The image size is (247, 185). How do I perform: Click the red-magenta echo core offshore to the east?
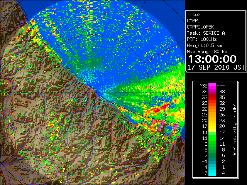(x=161, y=109)
